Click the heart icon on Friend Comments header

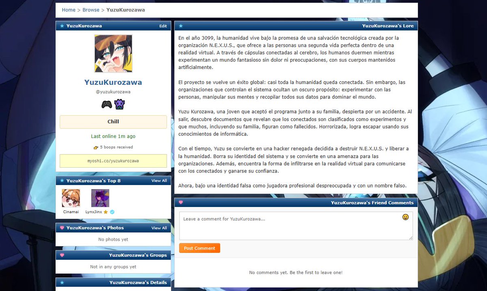pos(181,202)
